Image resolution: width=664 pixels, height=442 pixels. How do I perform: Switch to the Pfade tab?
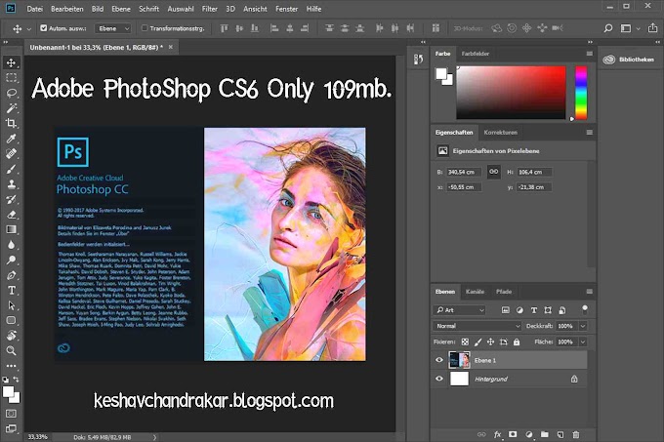pos(504,292)
